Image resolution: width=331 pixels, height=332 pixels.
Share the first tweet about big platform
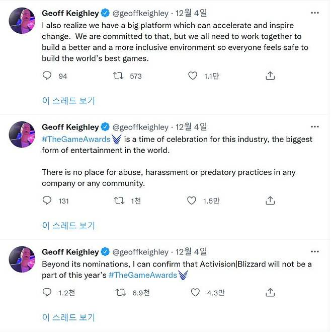coord(270,76)
